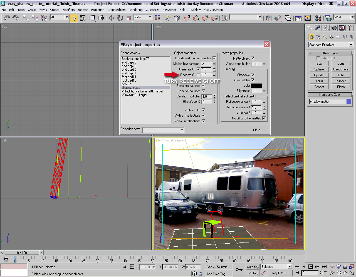Toggle the 3D Snaps magnet
This screenshot has height=277, width=356.
click(x=187, y=18)
